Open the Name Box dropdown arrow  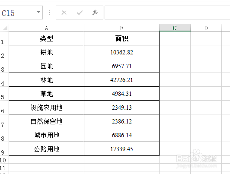pos(38,12)
